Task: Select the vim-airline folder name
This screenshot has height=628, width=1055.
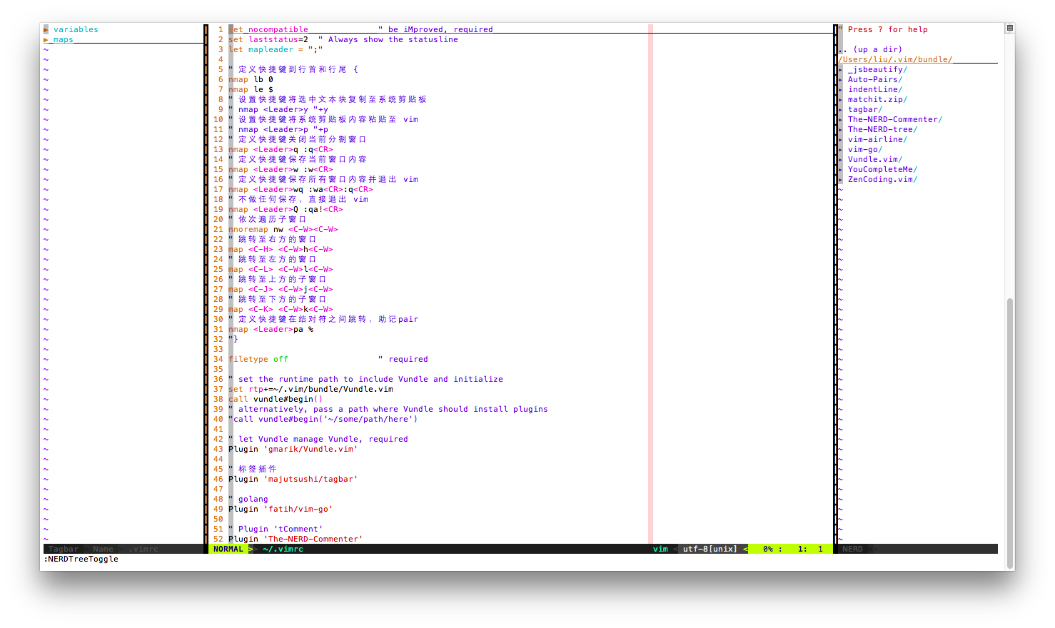Action: click(x=877, y=140)
